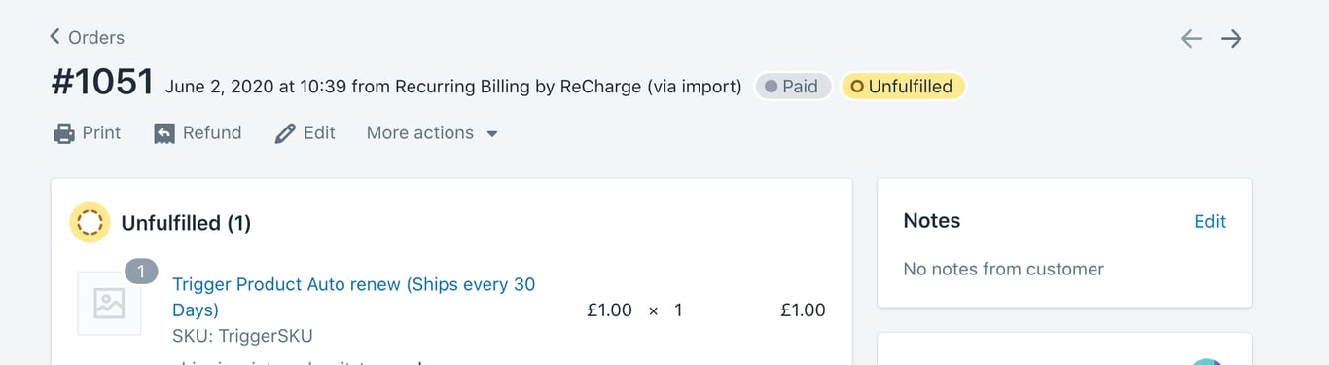Go to the previous order arrow
This screenshot has width=1329, height=365.
coord(1191,38)
